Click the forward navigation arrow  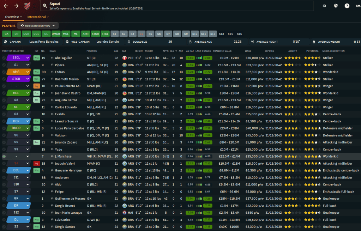[16, 6]
